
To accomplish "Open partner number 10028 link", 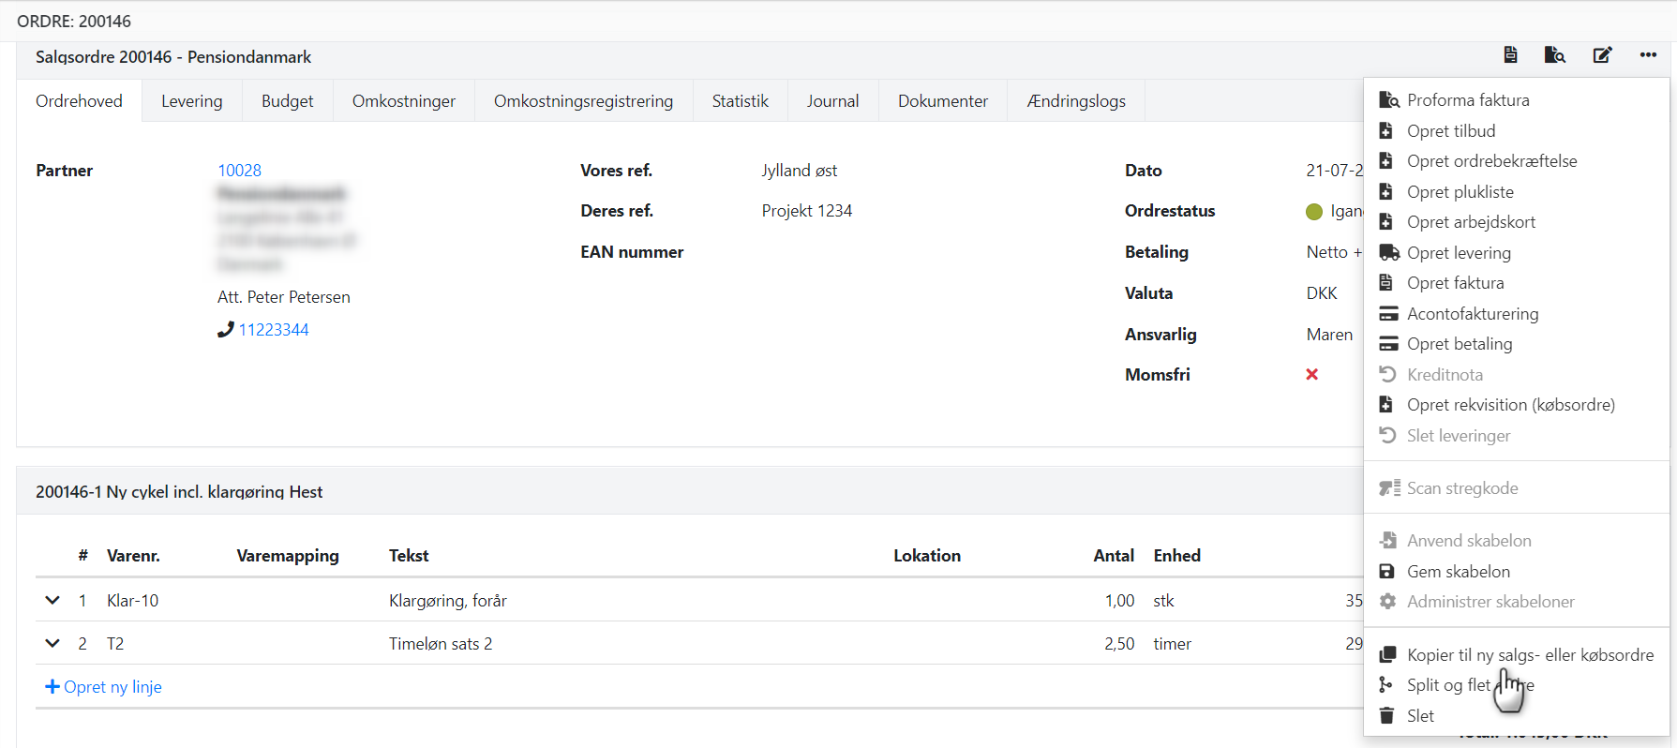I will 239,171.
